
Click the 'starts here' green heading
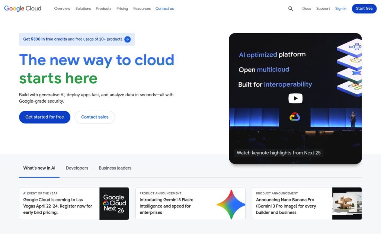[x=58, y=78]
